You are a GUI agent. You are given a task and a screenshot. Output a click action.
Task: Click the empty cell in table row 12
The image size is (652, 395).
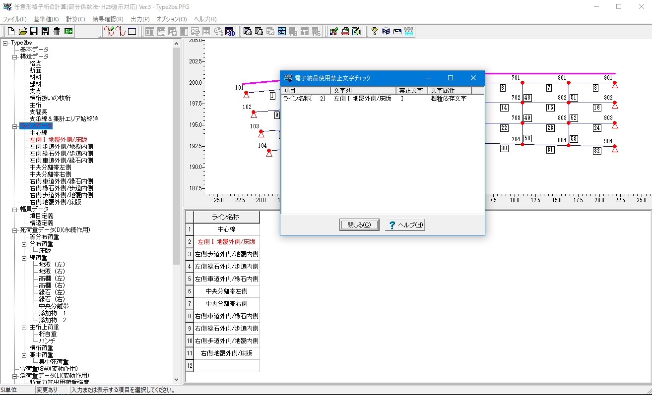[x=227, y=365]
